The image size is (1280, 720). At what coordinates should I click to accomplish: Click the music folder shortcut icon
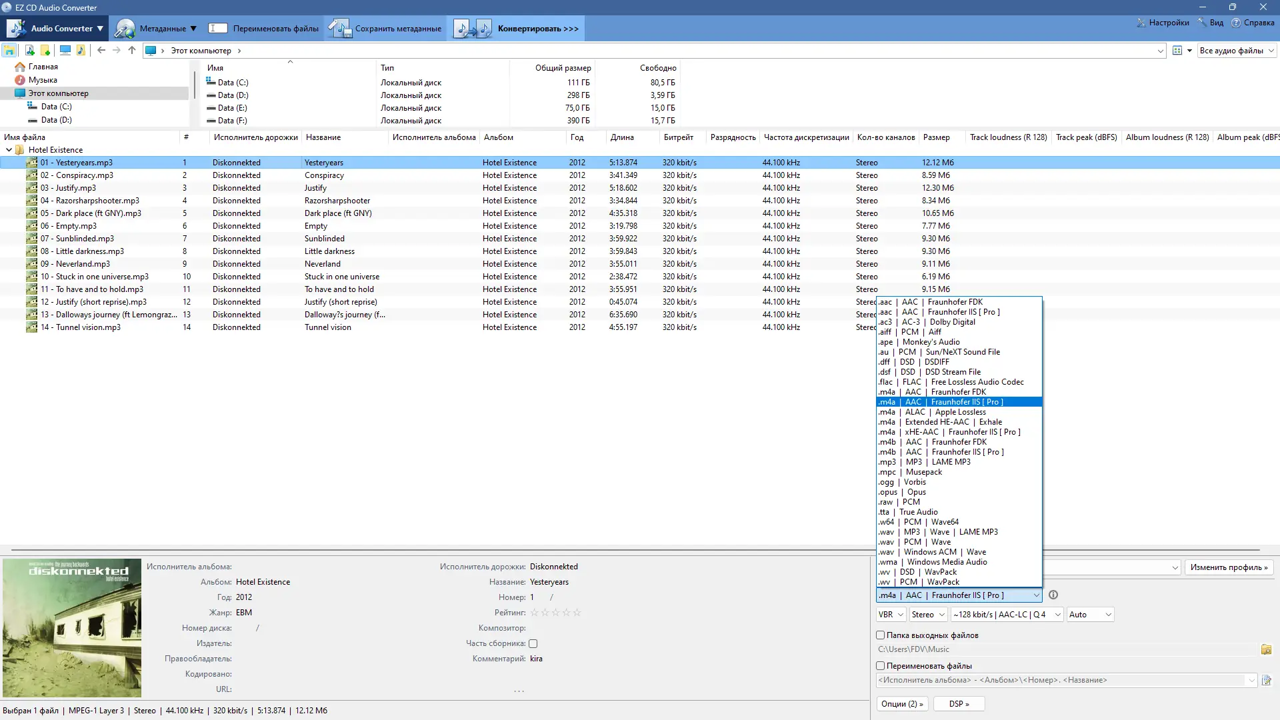(x=81, y=51)
